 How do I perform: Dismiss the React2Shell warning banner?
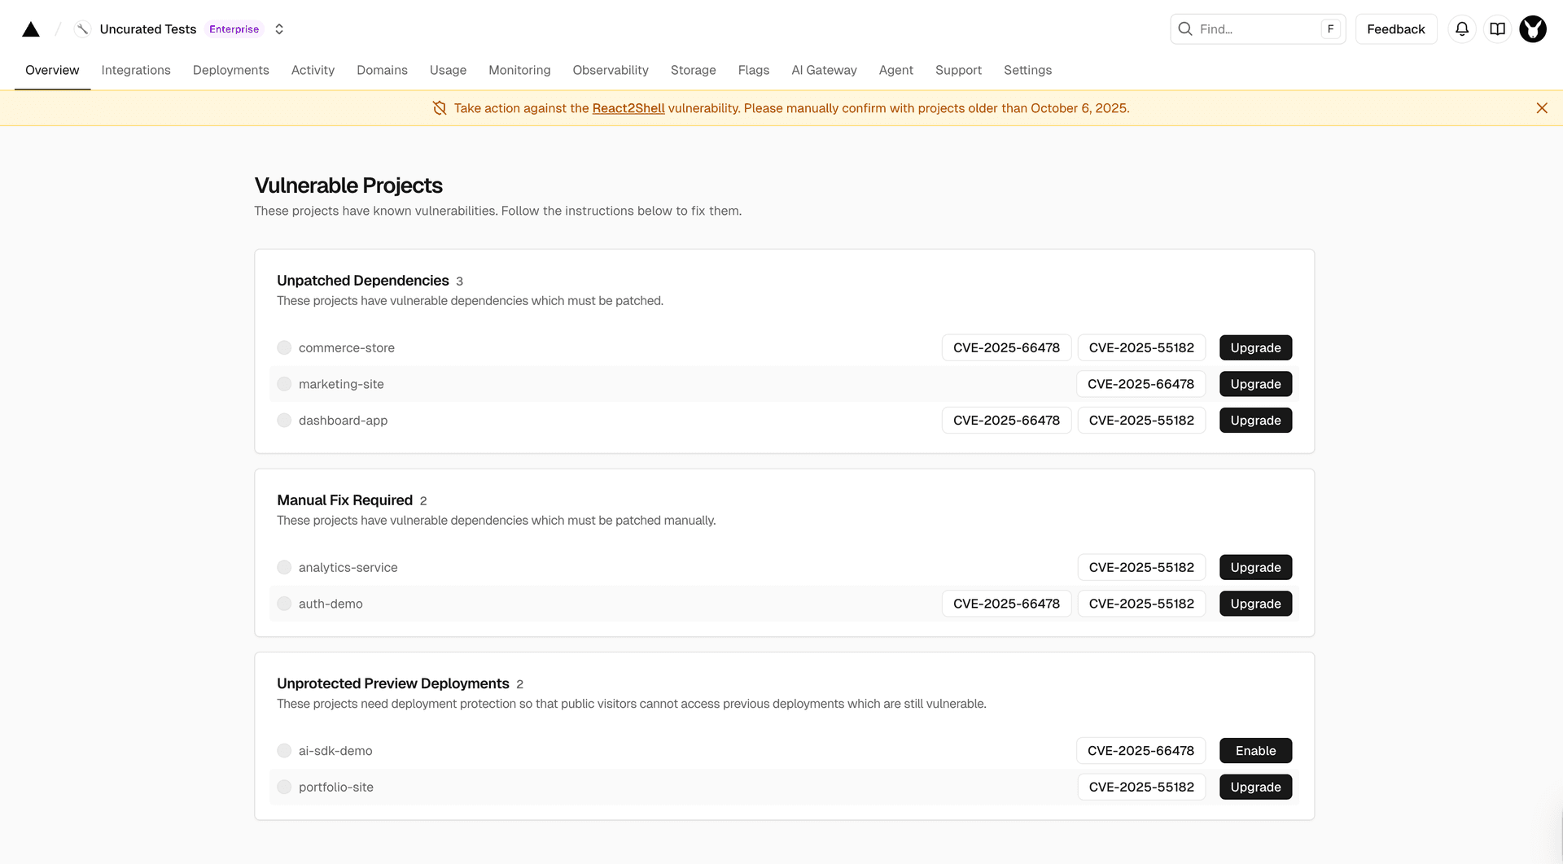pyautogui.click(x=1542, y=108)
